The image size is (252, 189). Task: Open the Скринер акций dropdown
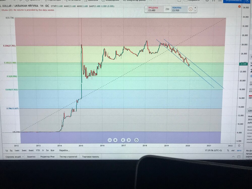click(x=14, y=157)
